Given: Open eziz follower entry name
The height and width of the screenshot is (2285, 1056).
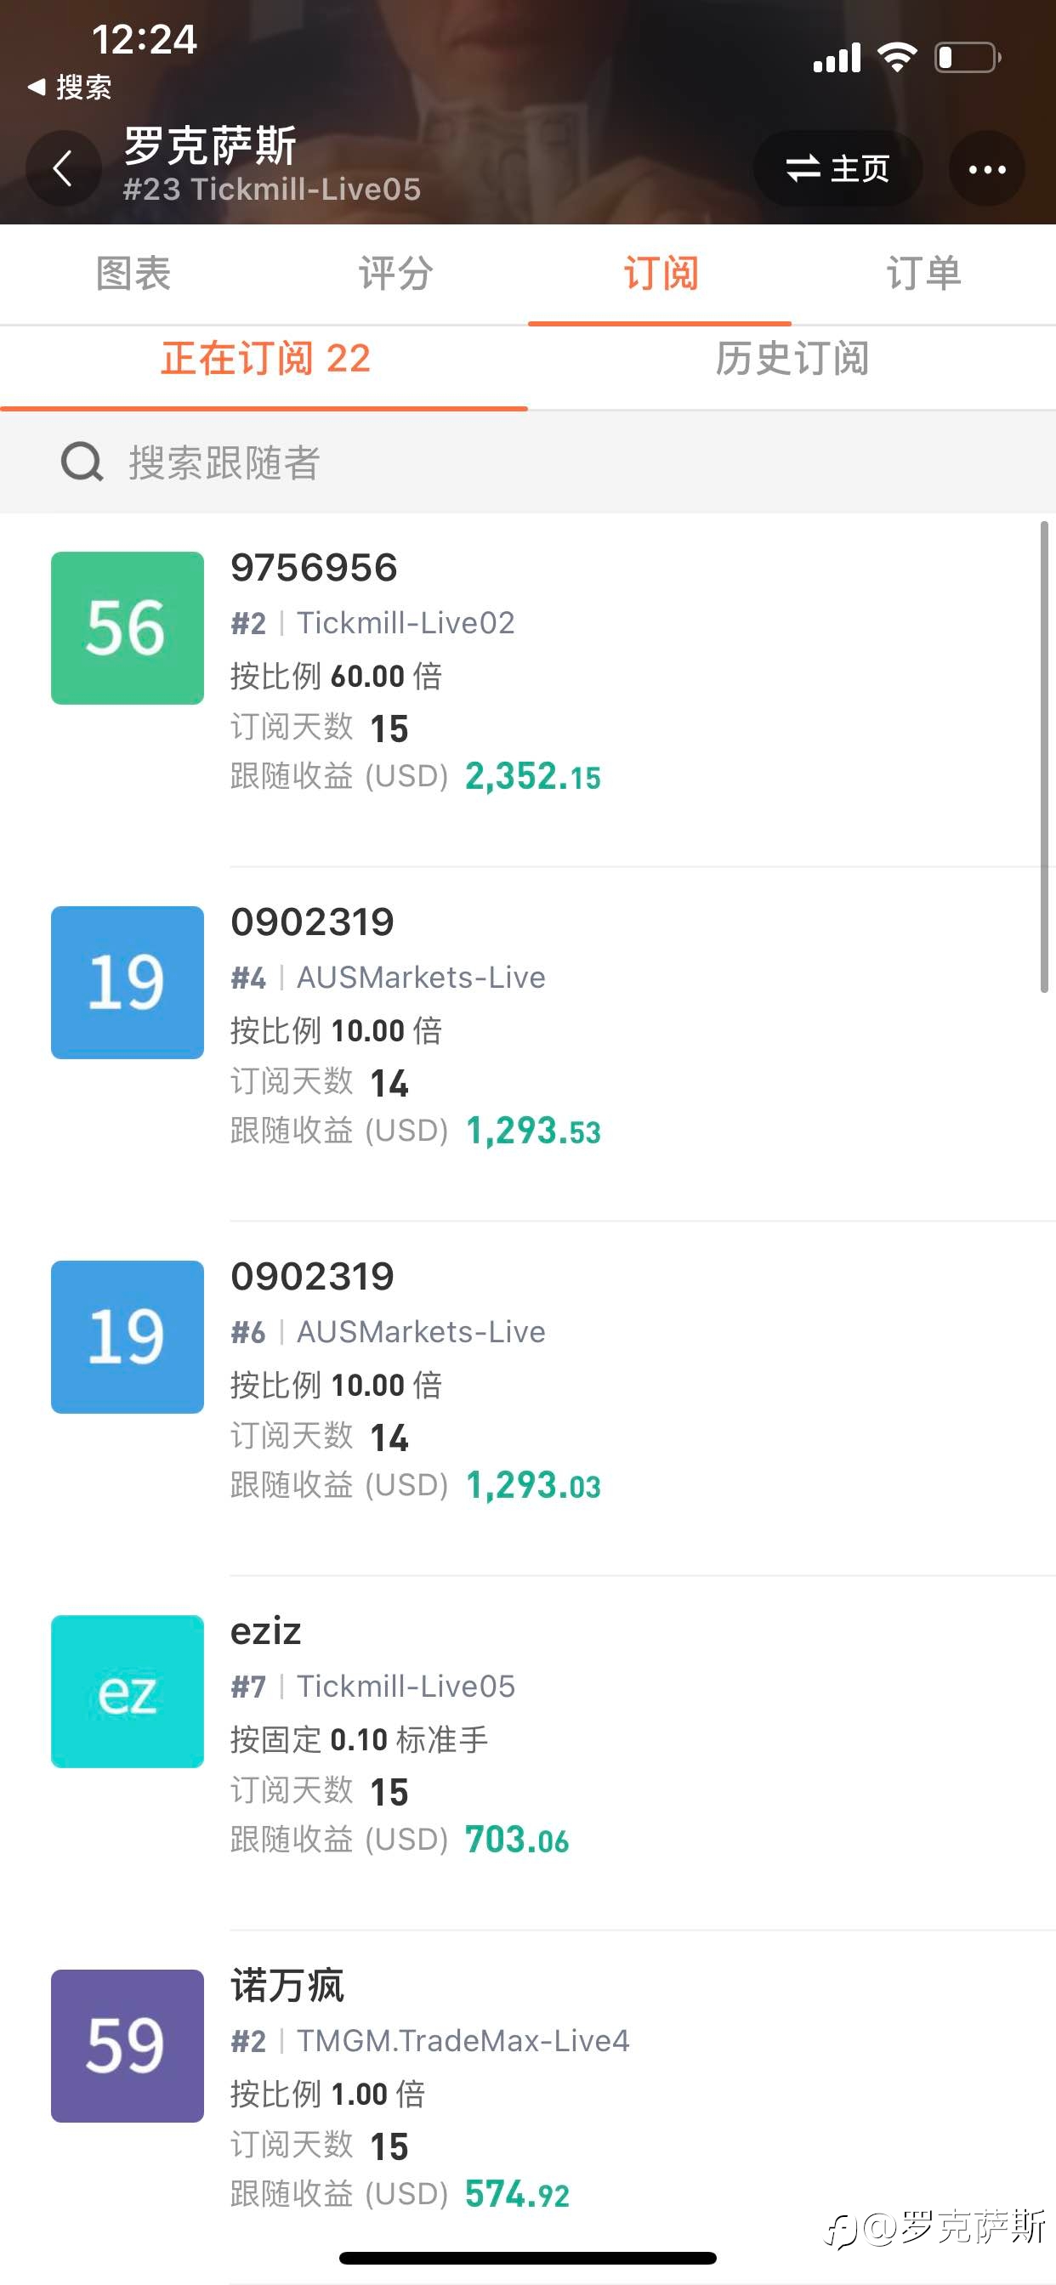Looking at the screenshot, I should 265,1631.
